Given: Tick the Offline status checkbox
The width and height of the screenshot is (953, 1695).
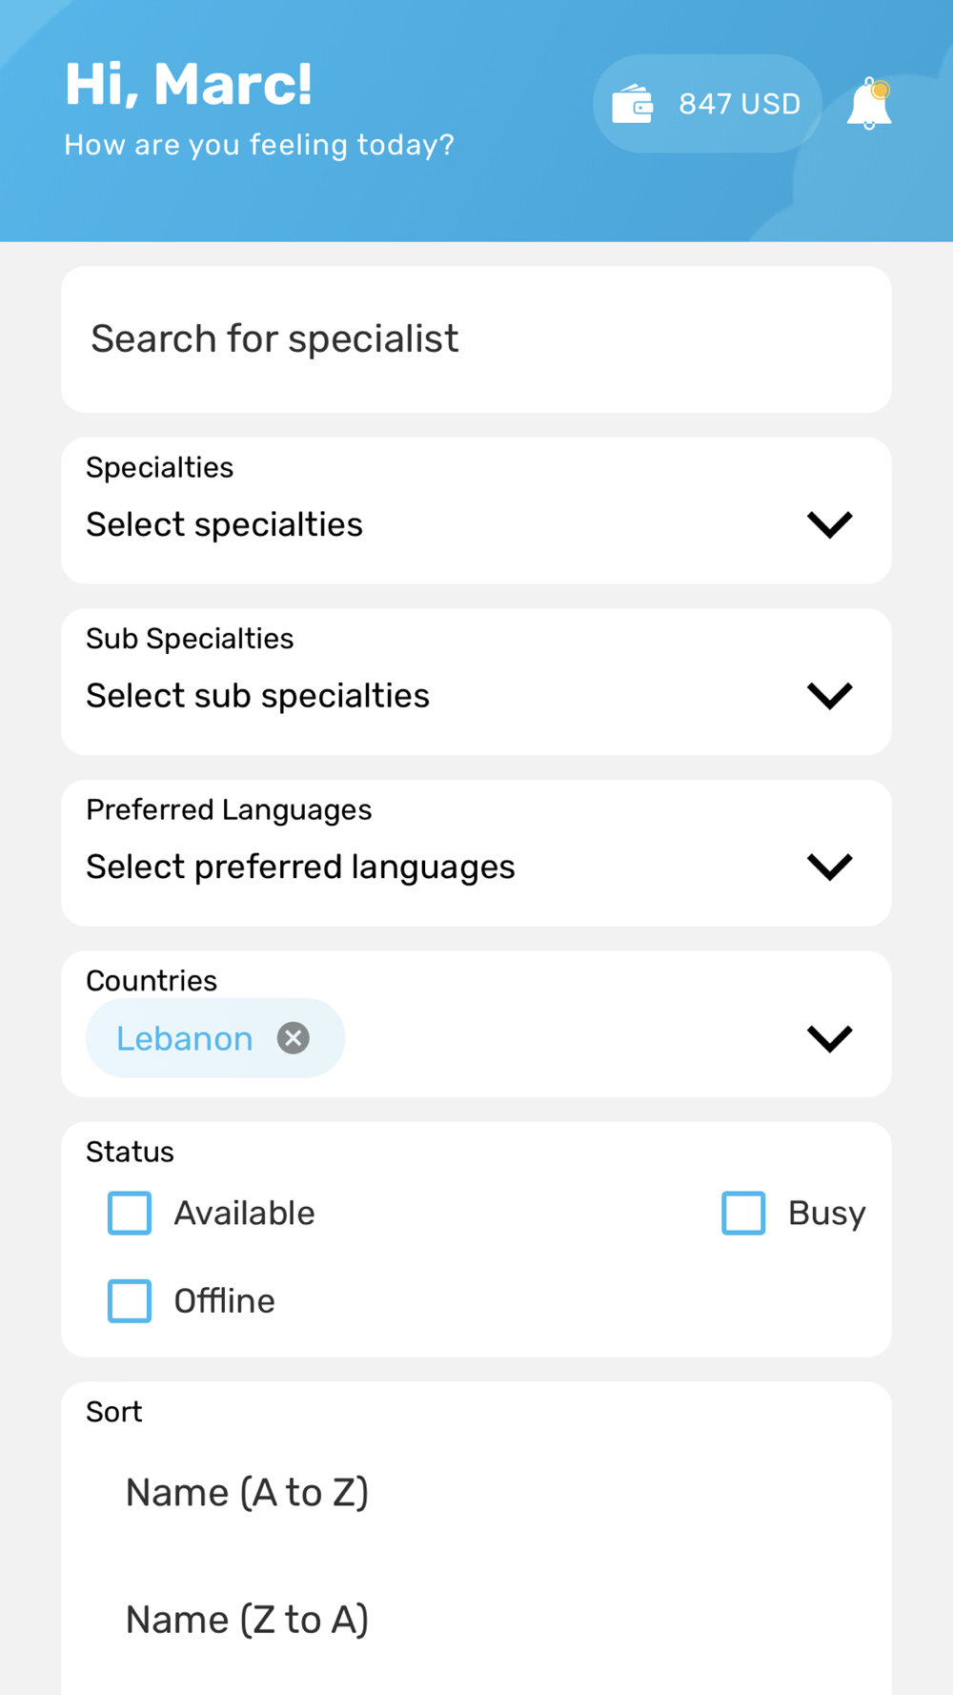Looking at the screenshot, I should tap(130, 1300).
